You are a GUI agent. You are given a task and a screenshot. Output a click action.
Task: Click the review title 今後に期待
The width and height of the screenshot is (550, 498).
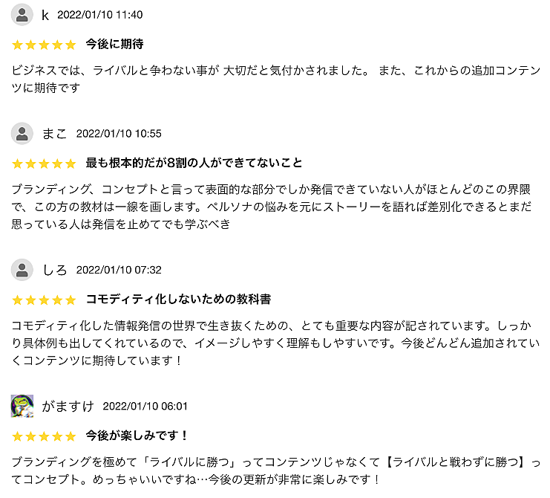[x=114, y=45]
